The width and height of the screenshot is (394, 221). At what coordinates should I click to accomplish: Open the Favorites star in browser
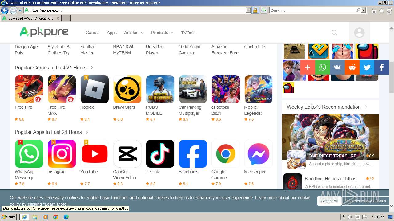(x=381, y=11)
